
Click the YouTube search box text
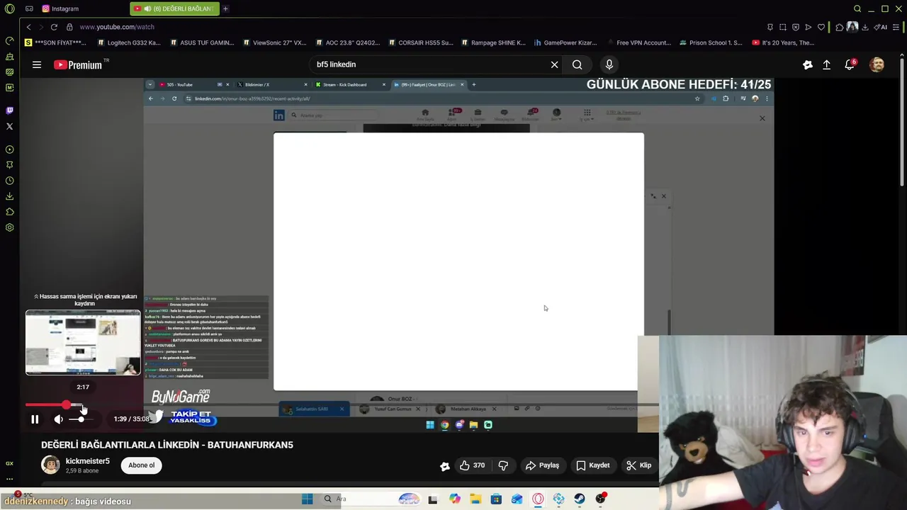coord(336,64)
